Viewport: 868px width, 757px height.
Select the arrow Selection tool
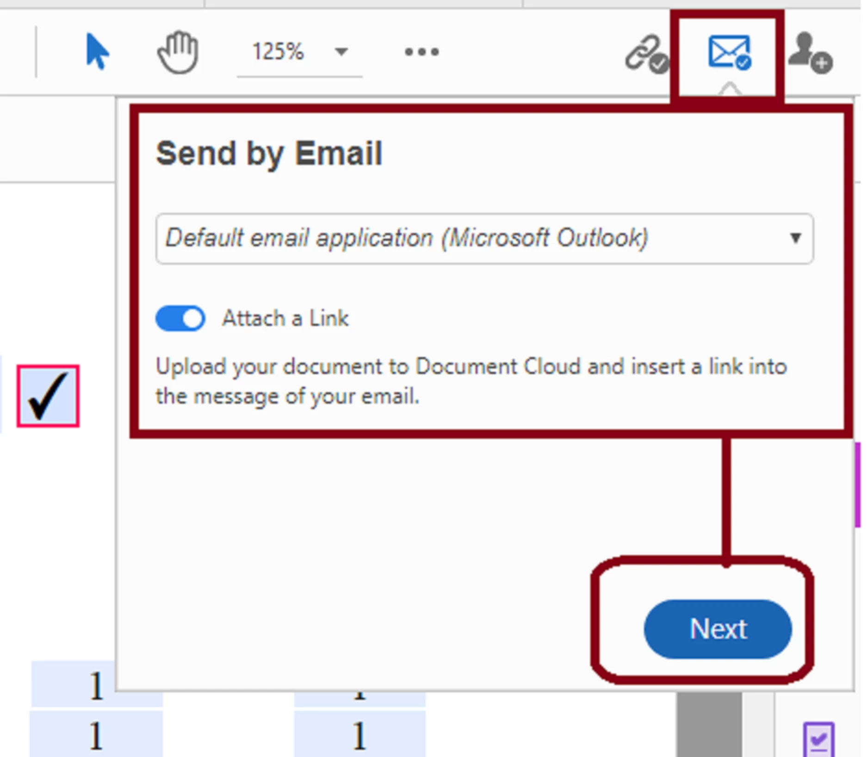point(97,51)
